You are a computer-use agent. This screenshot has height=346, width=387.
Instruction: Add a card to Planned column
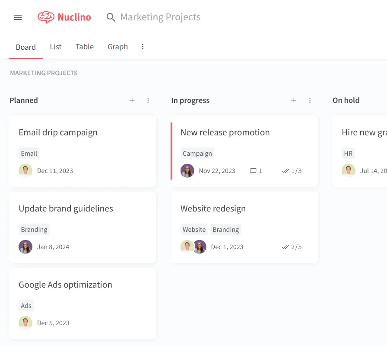tap(132, 100)
